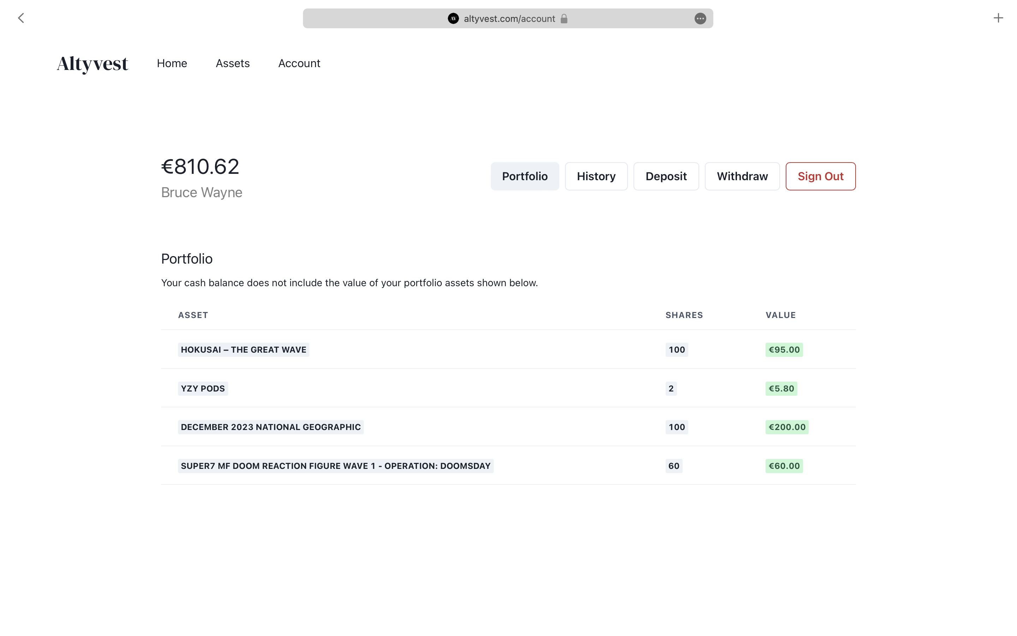Viewport: 1017px width, 636px height.
Task: Click the €200.00 value badge
Action: click(787, 427)
